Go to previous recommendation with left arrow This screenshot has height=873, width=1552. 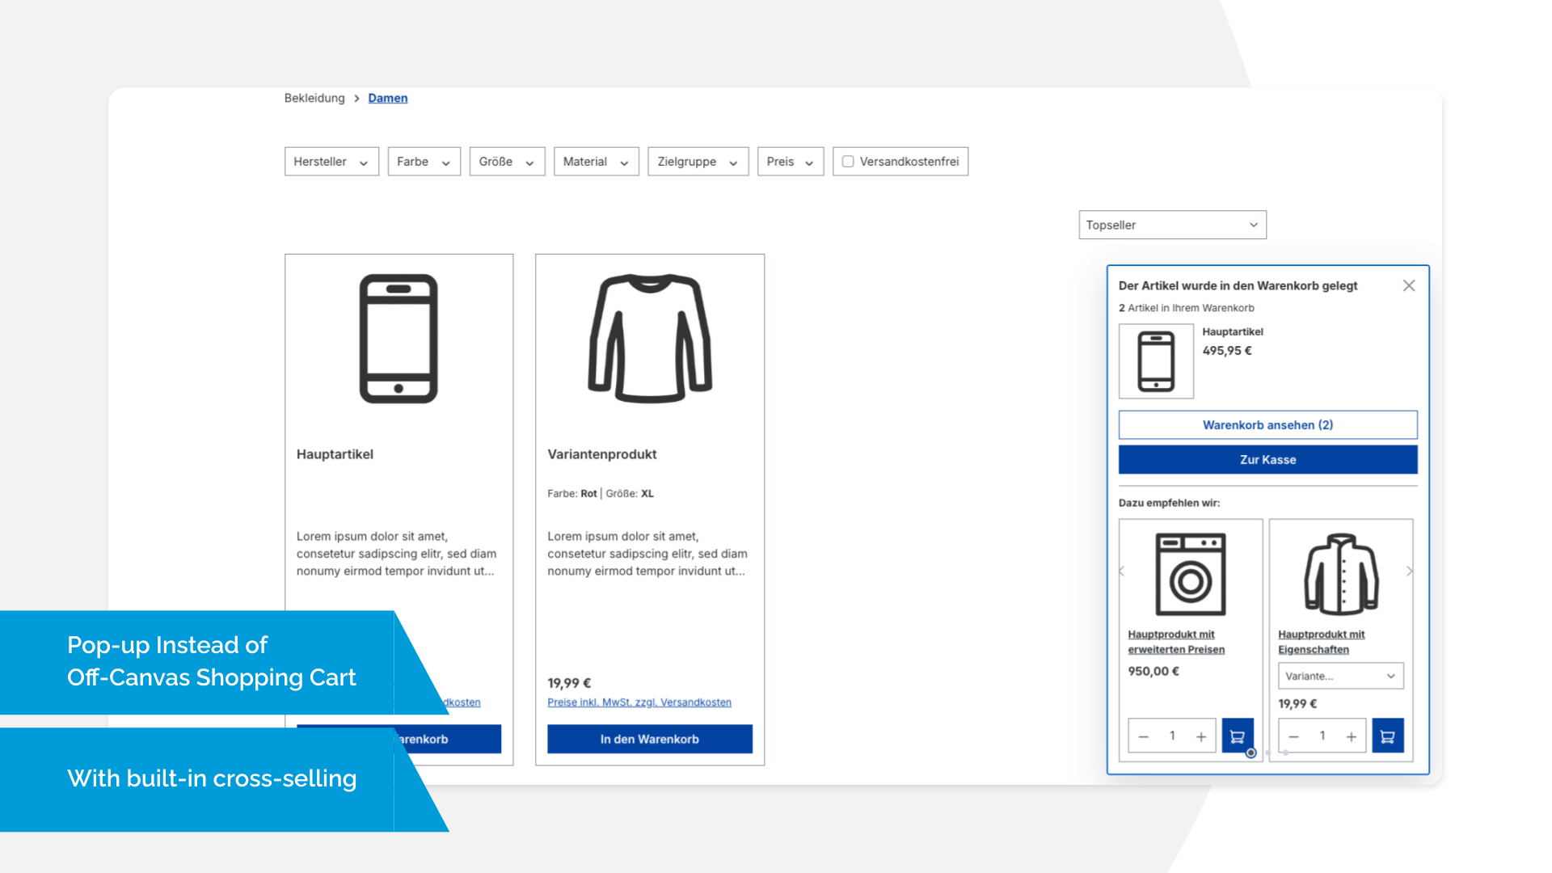click(x=1122, y=571)
